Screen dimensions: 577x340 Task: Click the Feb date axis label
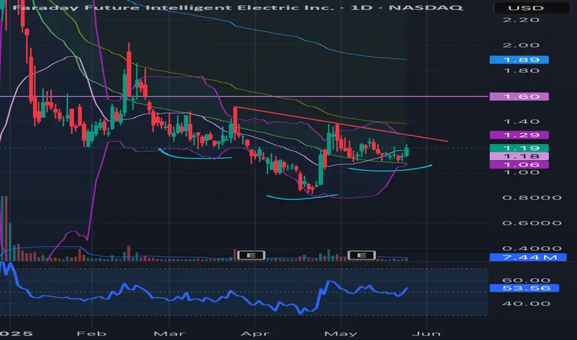tap(91, 333)
